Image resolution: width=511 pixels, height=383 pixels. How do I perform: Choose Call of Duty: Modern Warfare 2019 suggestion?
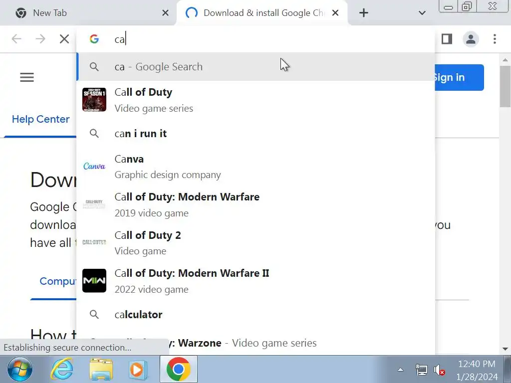(256, 204)
